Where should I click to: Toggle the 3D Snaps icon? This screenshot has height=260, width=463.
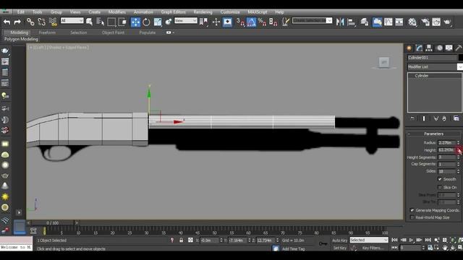(240, 22)
